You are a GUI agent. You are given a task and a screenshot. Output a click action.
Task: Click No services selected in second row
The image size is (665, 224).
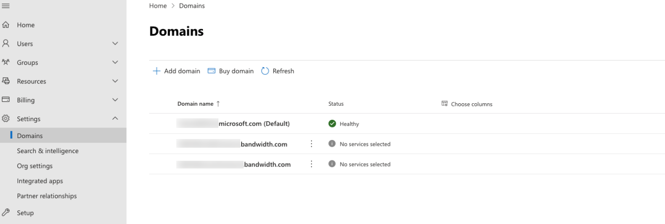365,144
